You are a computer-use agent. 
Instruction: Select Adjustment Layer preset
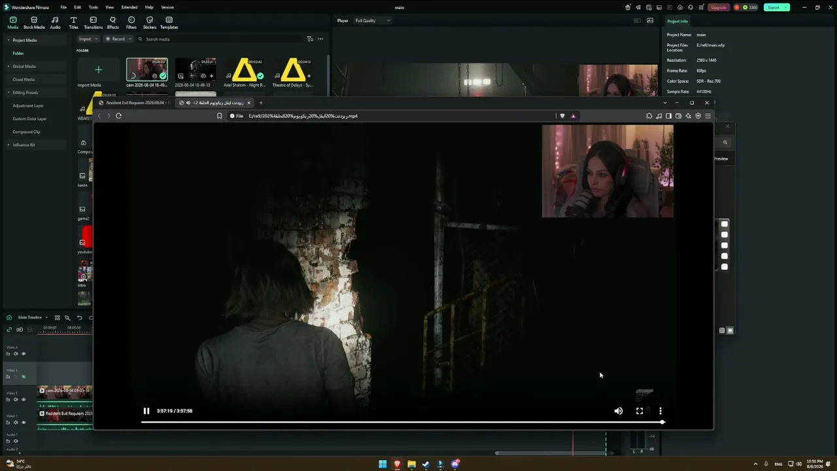tap(28, 106)
